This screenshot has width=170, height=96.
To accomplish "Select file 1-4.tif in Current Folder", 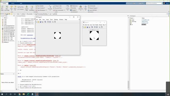I will pos(5,24).
